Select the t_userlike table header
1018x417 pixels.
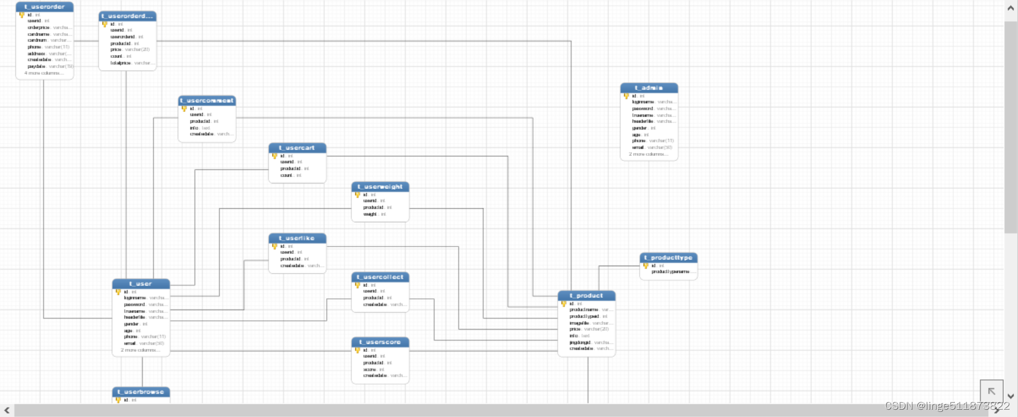click(297, 238)
